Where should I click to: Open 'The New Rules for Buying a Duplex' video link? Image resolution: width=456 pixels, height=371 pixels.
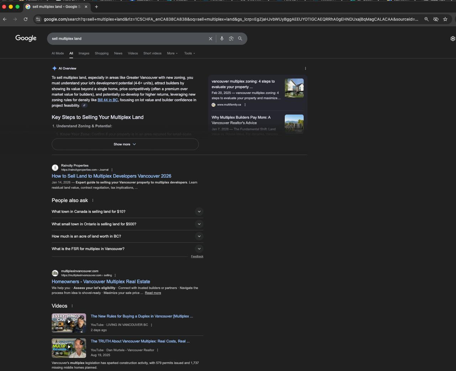pyautogui.click(x=142, y=316)
